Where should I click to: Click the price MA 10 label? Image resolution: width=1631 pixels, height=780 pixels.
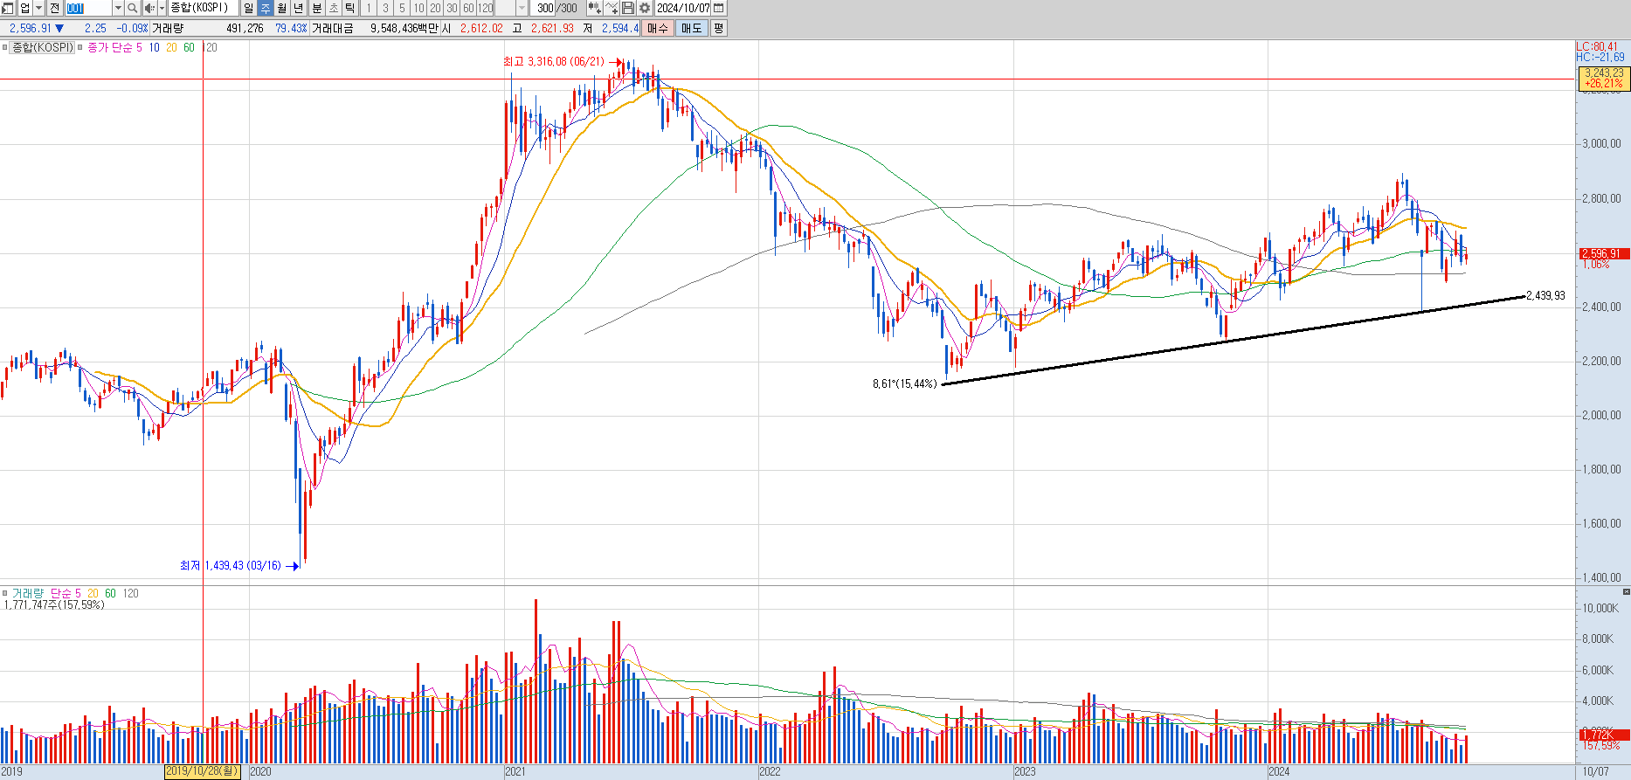[155, 47]
